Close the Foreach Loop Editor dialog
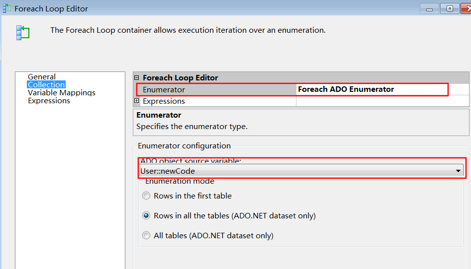Screen dimensions: 471x269 point(466,9)
